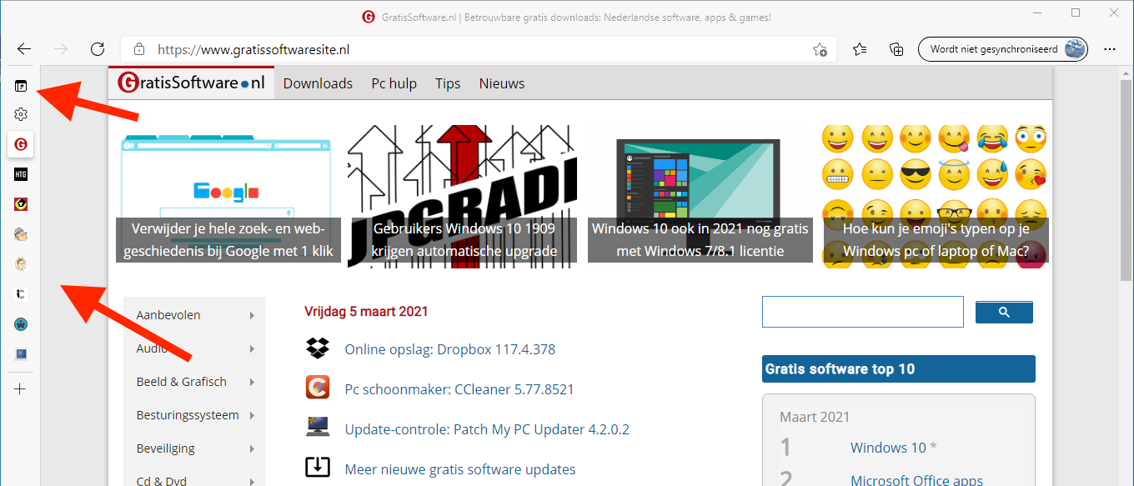The width and height of the screenshot is (1134, 486).
Task: Expand the Besturingssysteem category
Action: click(251, 415)
